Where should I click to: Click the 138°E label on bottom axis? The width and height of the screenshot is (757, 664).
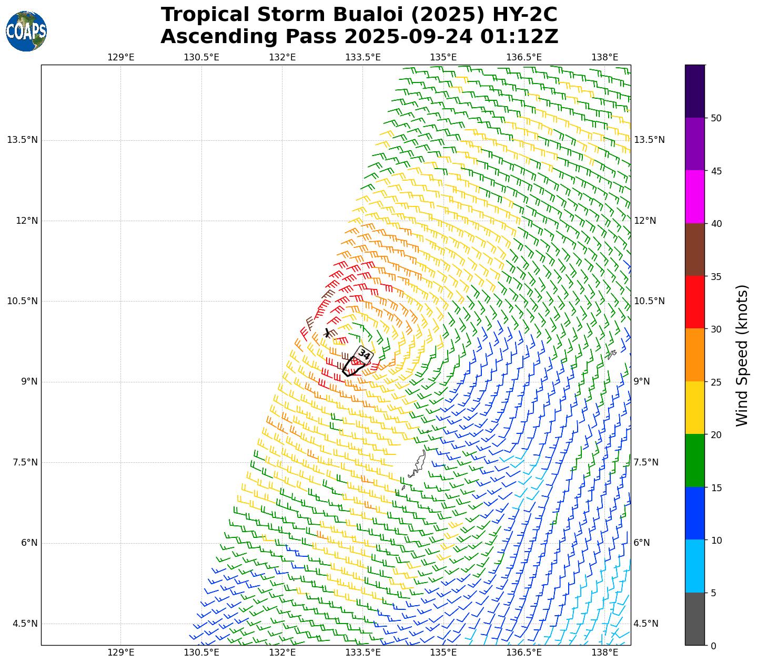pyautogui.click(x=604, y=652)
